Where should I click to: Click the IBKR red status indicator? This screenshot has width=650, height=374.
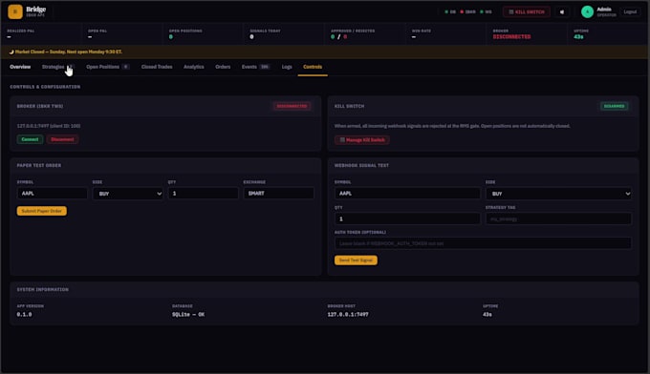point(462,12)
